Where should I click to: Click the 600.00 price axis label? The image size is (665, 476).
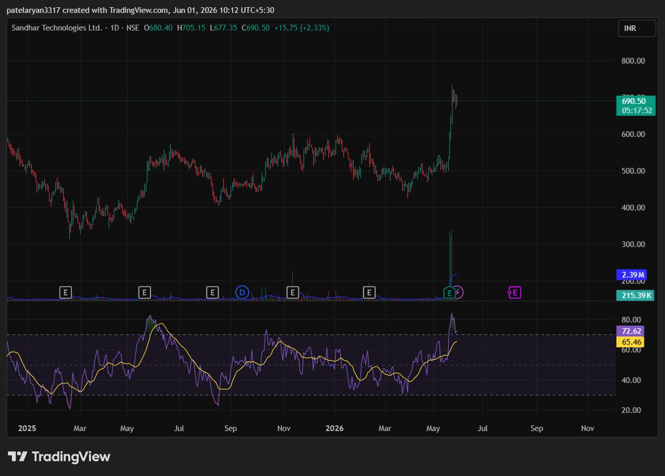click(633, 135)
